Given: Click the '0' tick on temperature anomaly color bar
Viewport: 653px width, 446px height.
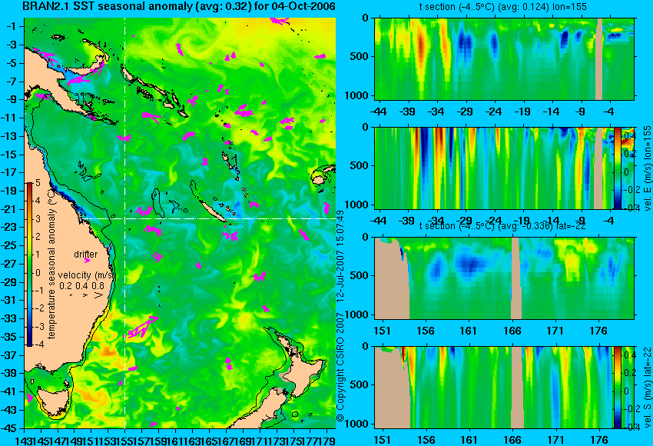Looking at the screenshot, I should pyautogui.click(x=38, y=273).
